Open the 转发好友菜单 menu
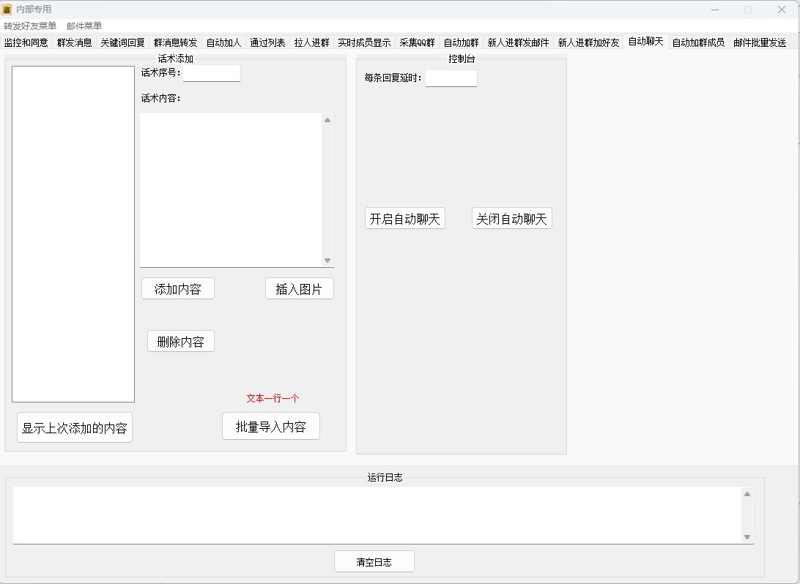This screenshot has width=800, height=584. pyautogui.click(x=30, y=26)
